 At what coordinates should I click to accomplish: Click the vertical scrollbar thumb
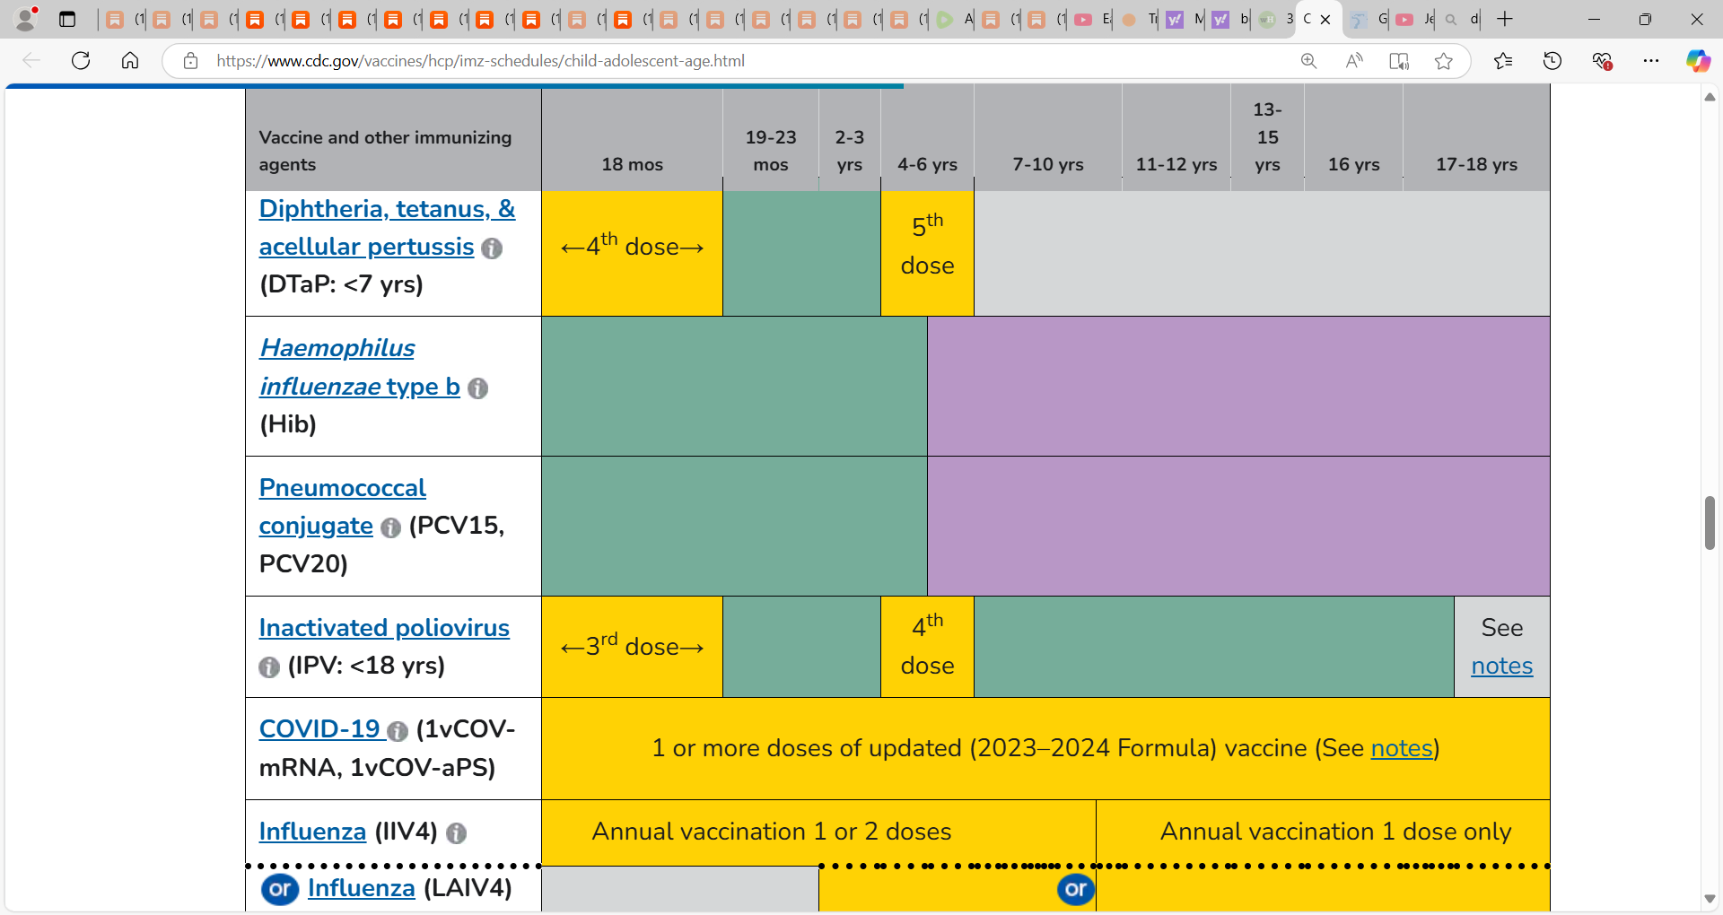click(x=1710, y=523)
